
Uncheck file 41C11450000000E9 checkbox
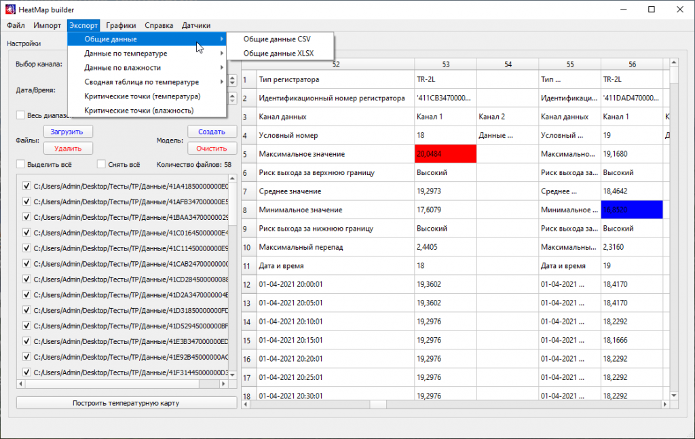click(x=26, y=248)
